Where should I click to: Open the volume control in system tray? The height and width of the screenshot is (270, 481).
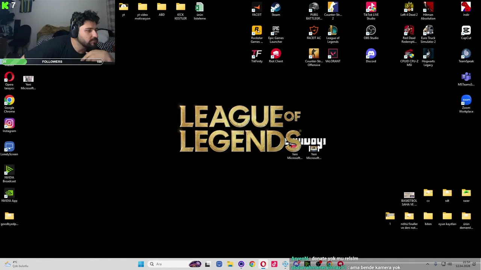(x=449, y=264)
